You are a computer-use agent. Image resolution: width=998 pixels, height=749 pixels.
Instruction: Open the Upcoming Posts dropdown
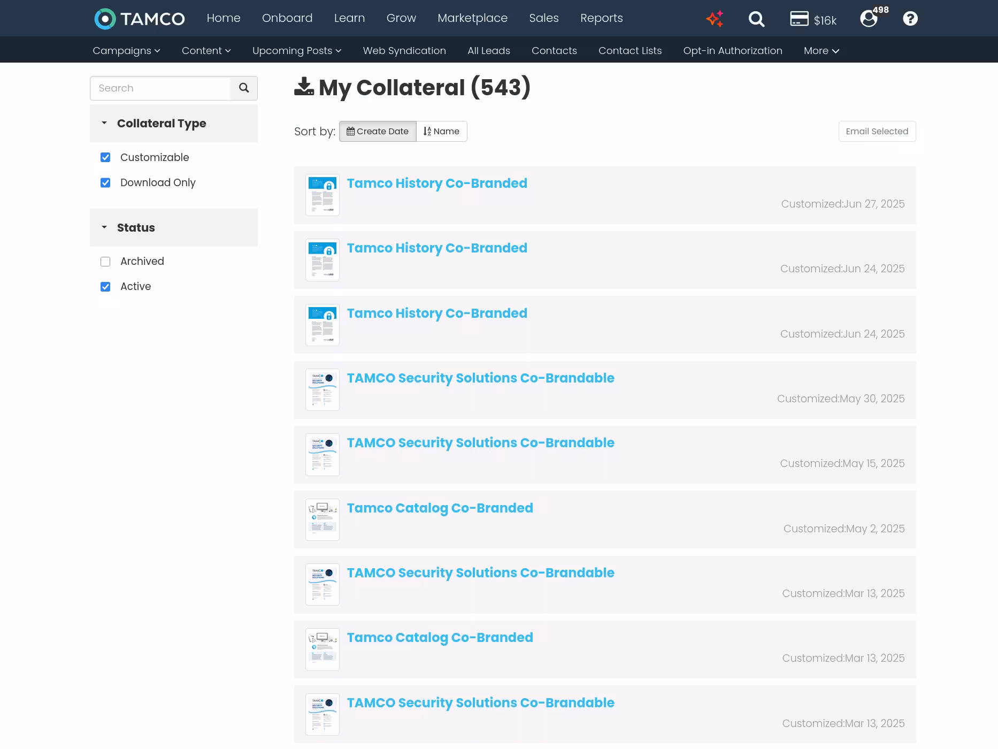click(x=297, y=51)
